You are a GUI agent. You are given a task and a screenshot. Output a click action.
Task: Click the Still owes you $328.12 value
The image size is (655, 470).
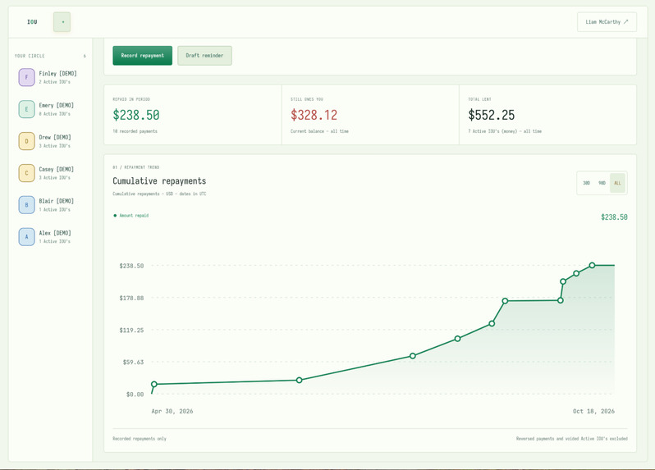point(314,115)
